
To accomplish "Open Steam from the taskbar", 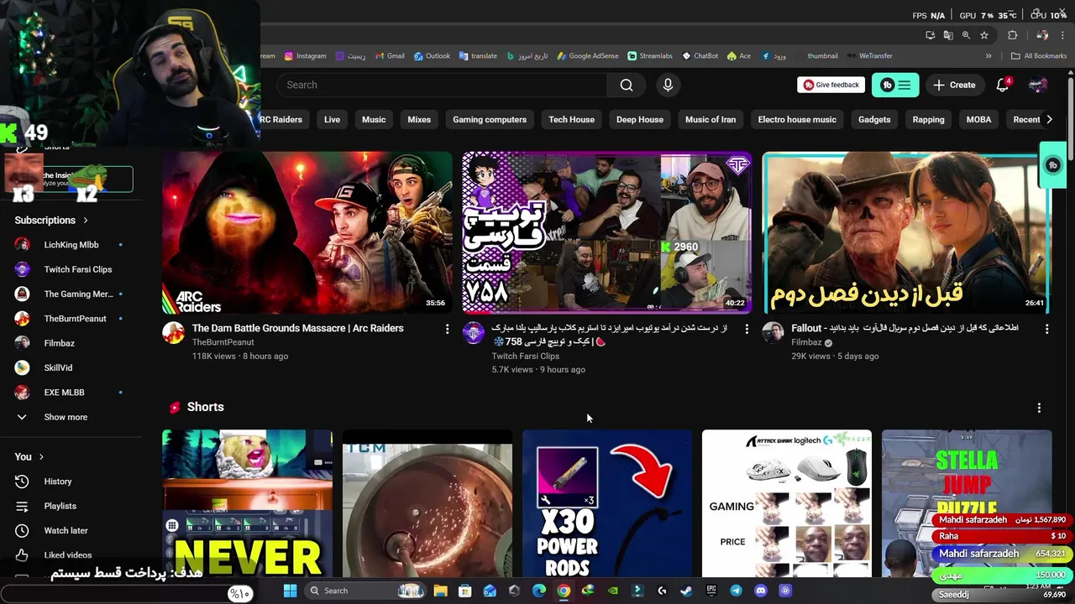I will click(x=686, y=591).
